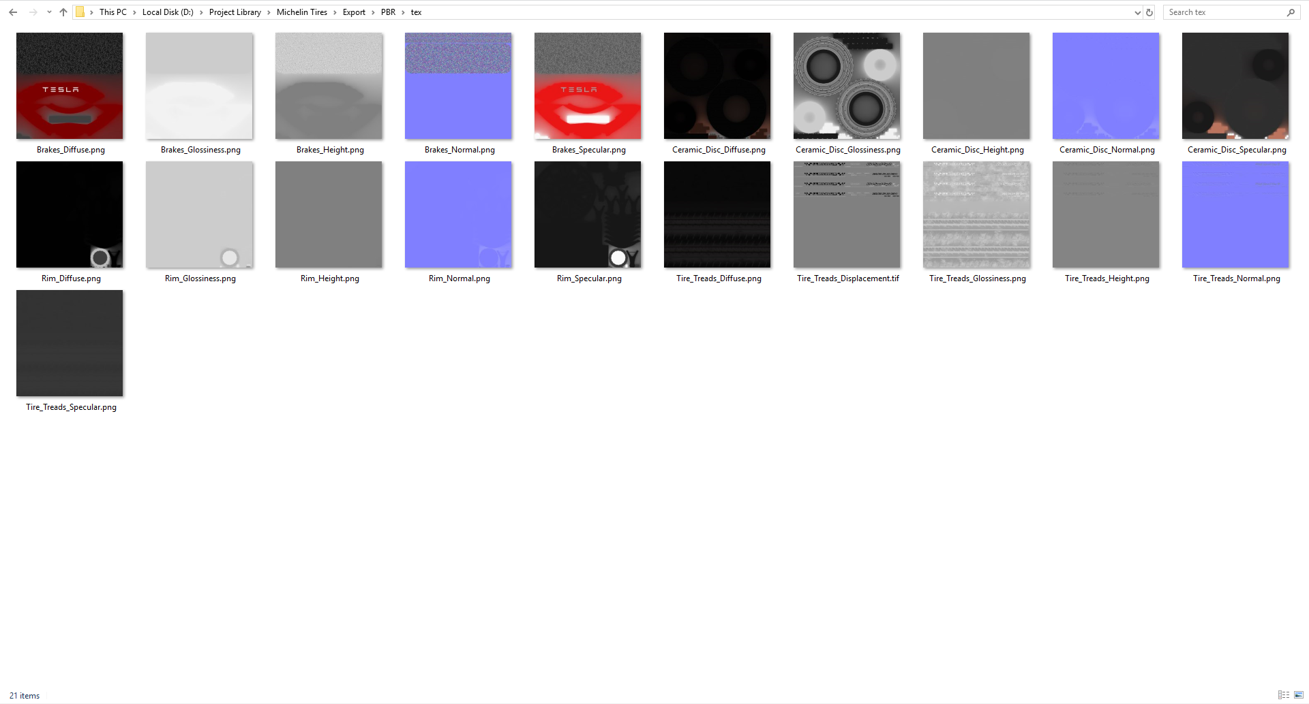Click the Brakes_Diffuse.png file name
The image size is (1309, 704).
click(71, 150)
